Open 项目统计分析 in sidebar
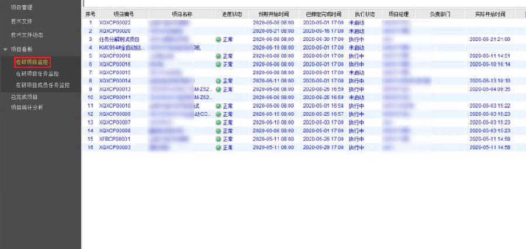 [x=27, y=108]
